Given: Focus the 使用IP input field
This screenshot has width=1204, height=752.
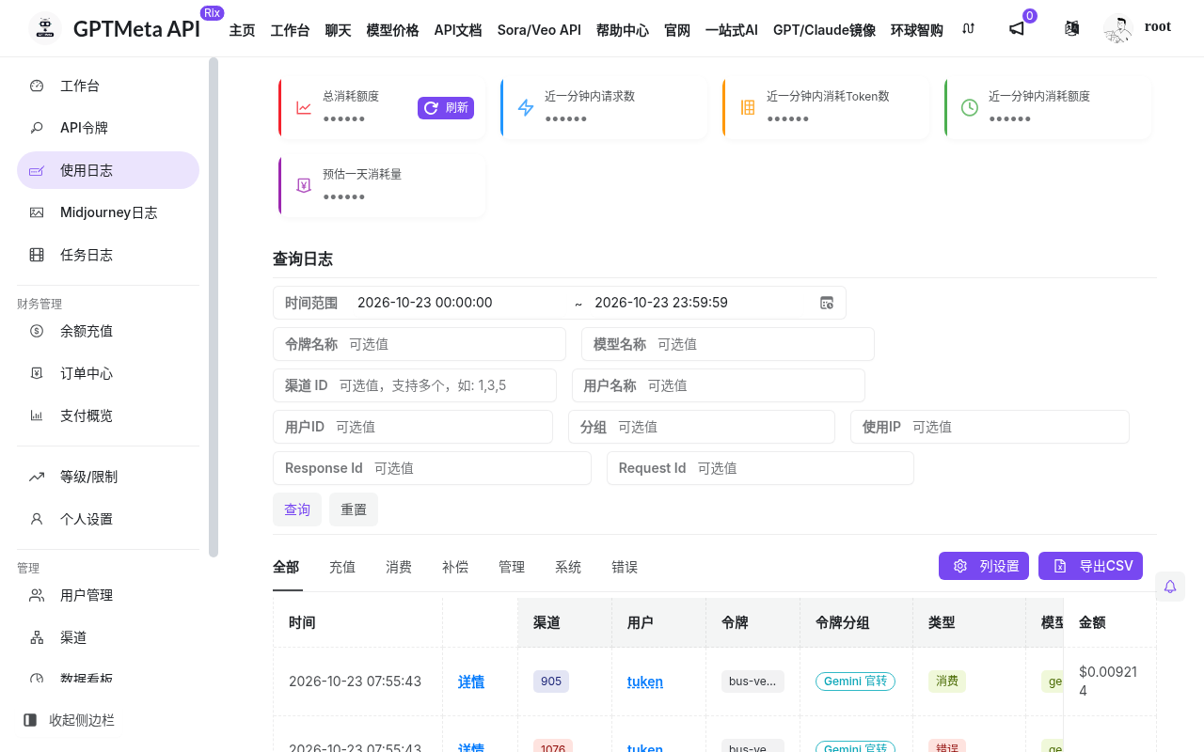Looking at the screenshot, I should click(x=990, y=427).
